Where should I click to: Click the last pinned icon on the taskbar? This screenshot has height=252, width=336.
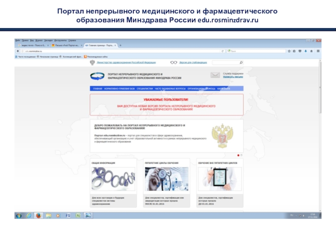tap(88, 215)
